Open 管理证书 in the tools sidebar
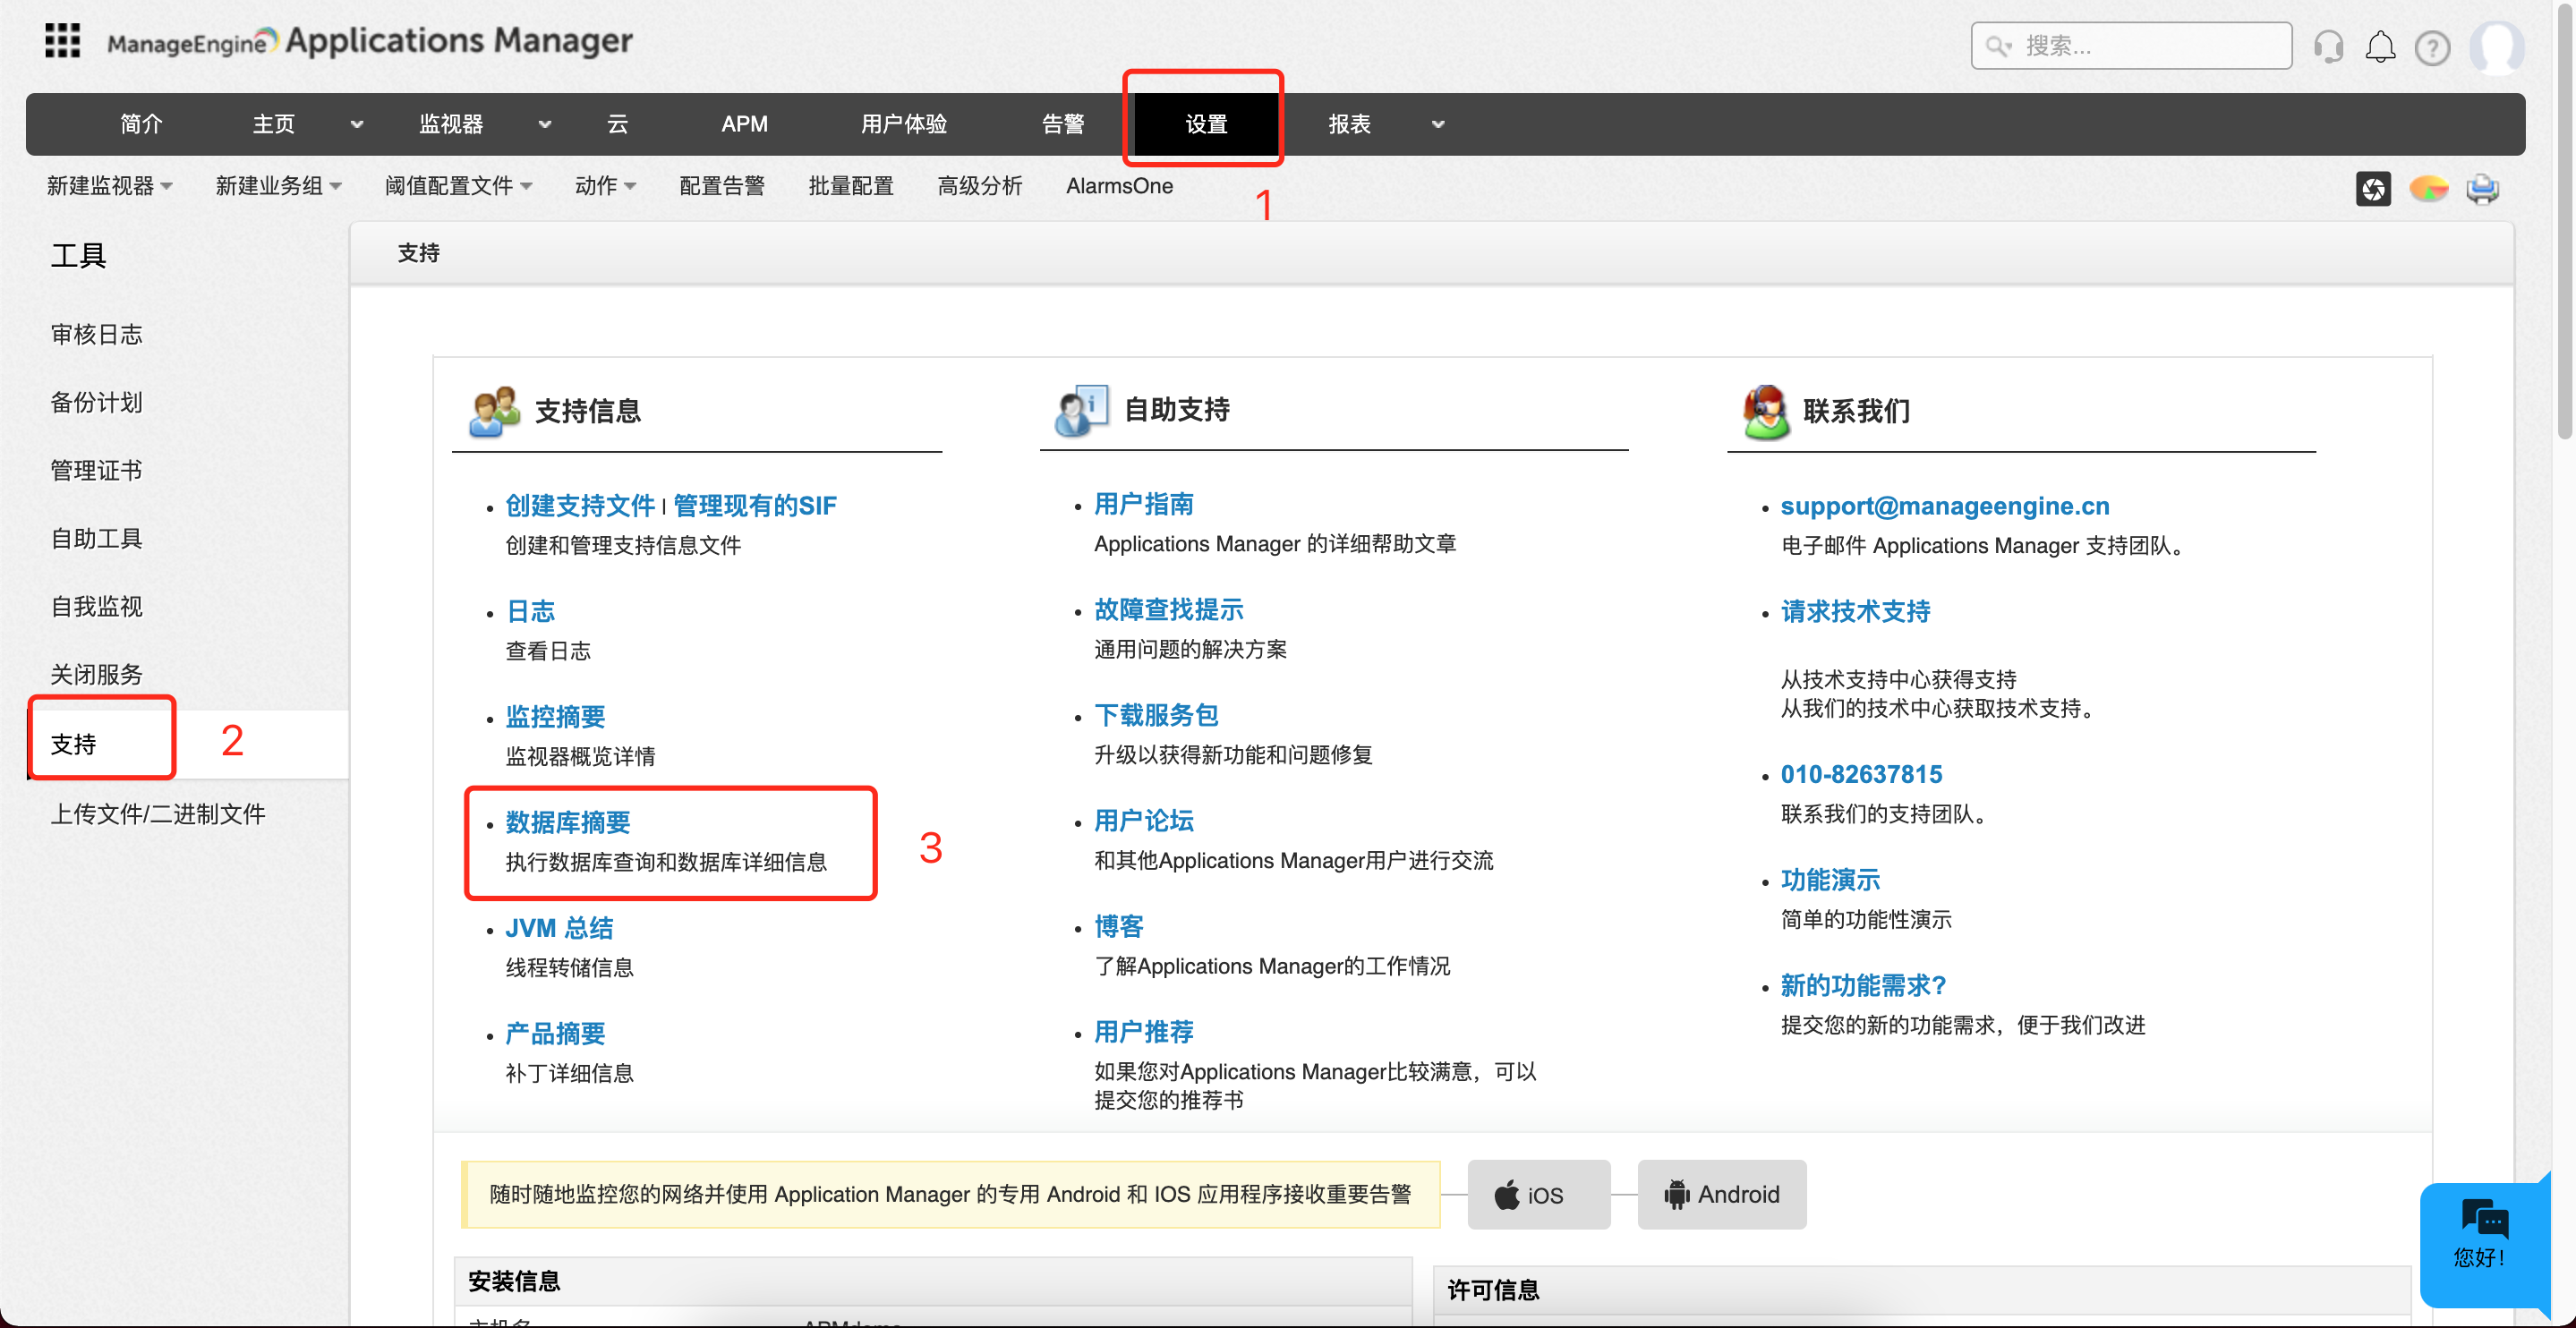 pos(97,470)
